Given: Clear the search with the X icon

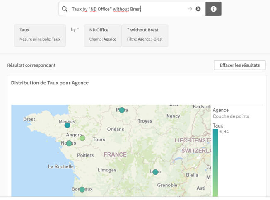Looking at the screenshot, I should tap(198, 9).
